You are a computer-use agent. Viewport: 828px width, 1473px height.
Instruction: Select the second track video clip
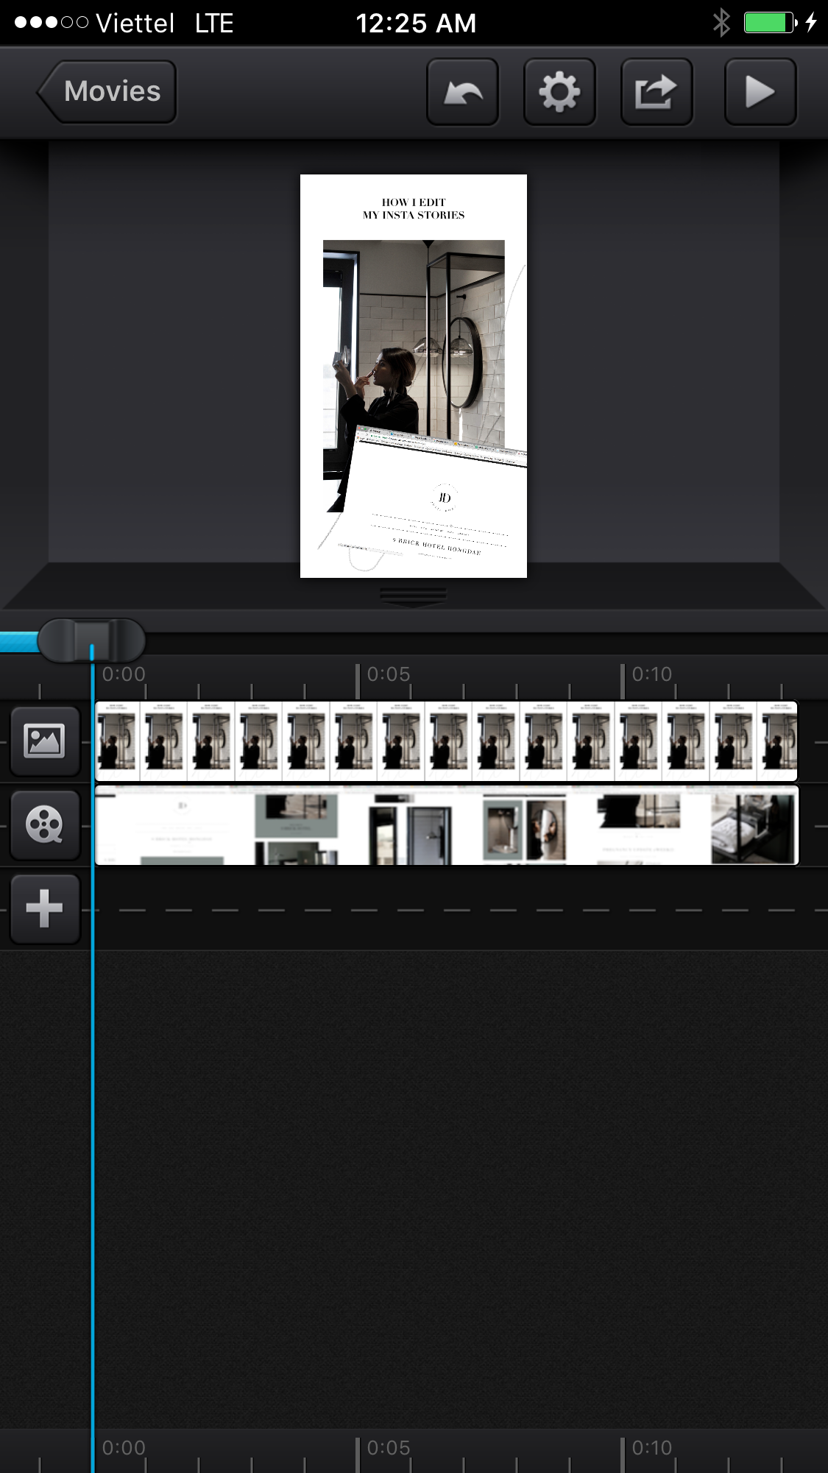[446, 825]
